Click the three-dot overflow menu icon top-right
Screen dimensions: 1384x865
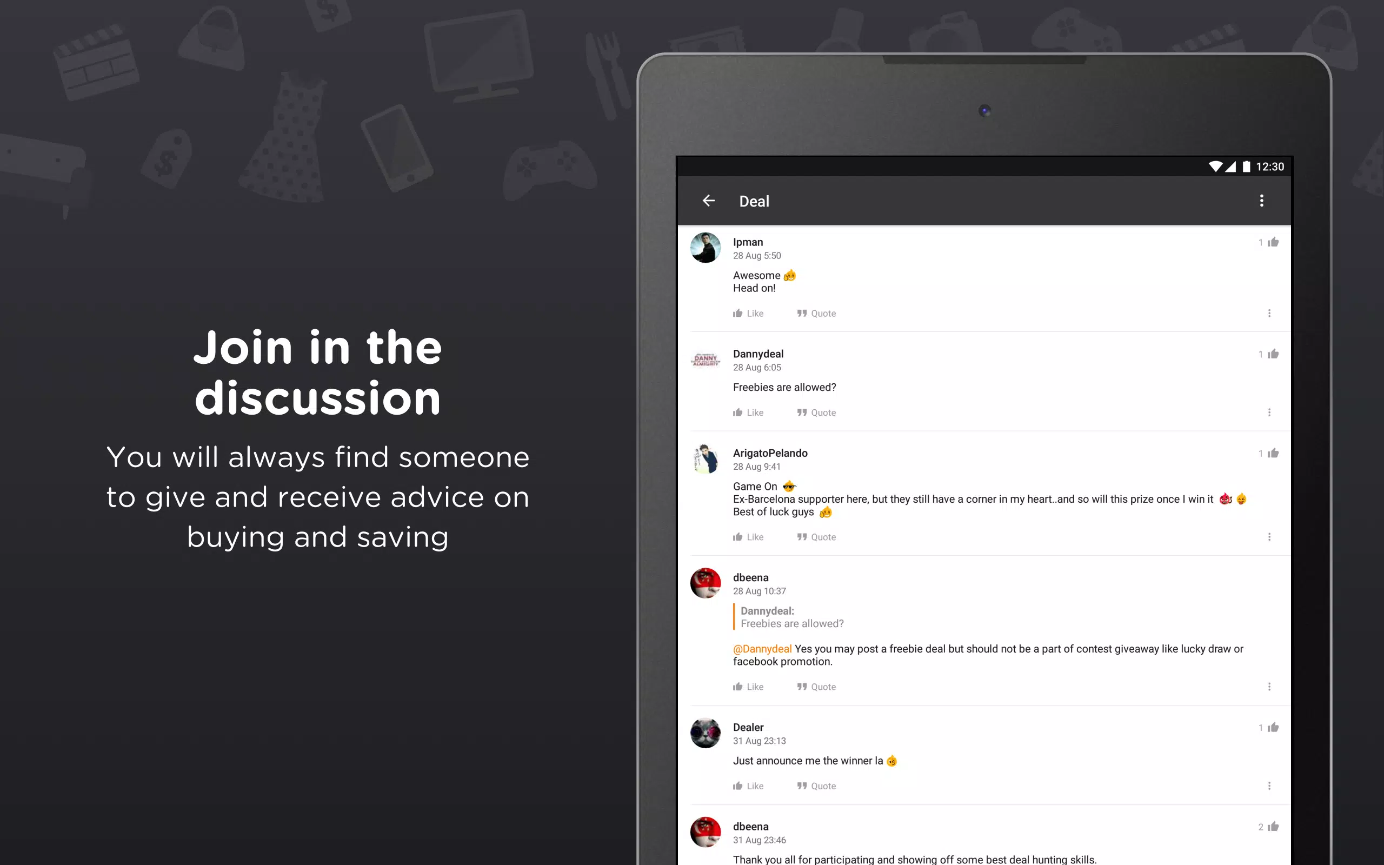pos(1261,201)
